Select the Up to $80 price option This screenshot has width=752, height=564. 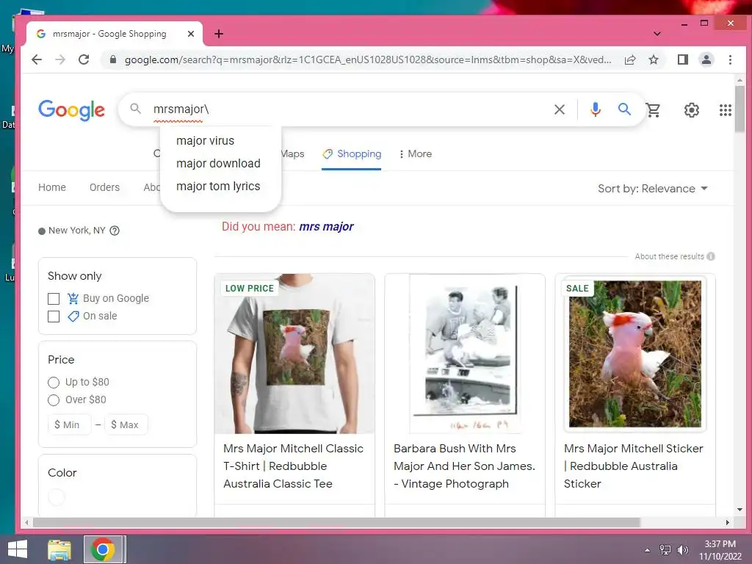tap(54, 382)
